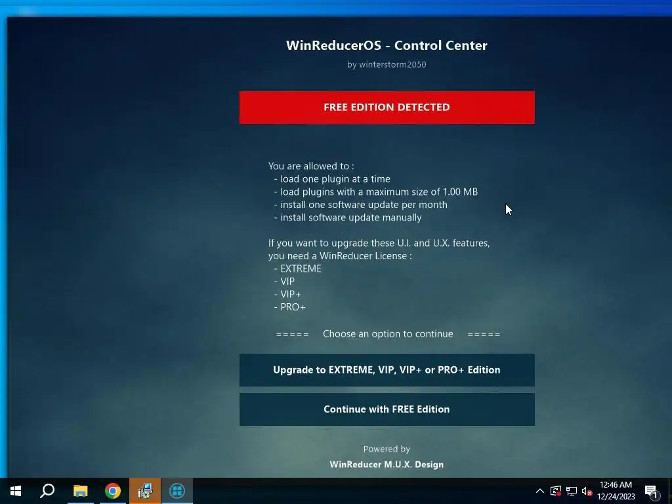
Task: Click the 'by winterstorm2050' text
Action: tap(387, 64)
